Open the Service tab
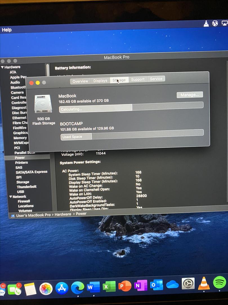 156,79
